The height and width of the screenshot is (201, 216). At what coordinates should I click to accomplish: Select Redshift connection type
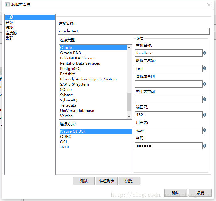tap(93, 74)
